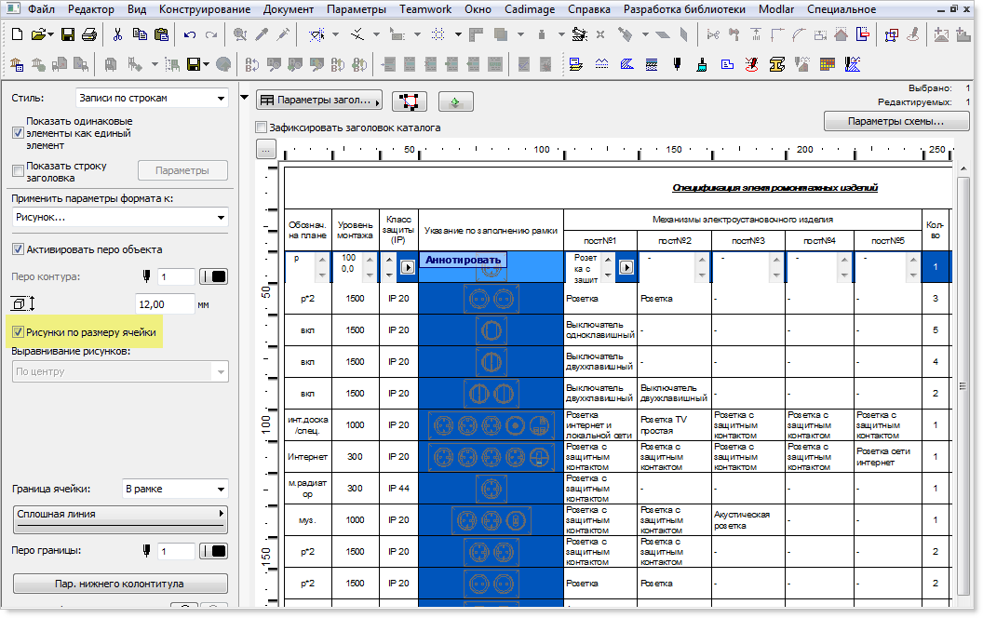Click the Select All in Schedule icon with red corners
The height and width of the screenshot is (618, 983).
pos(410,101)
